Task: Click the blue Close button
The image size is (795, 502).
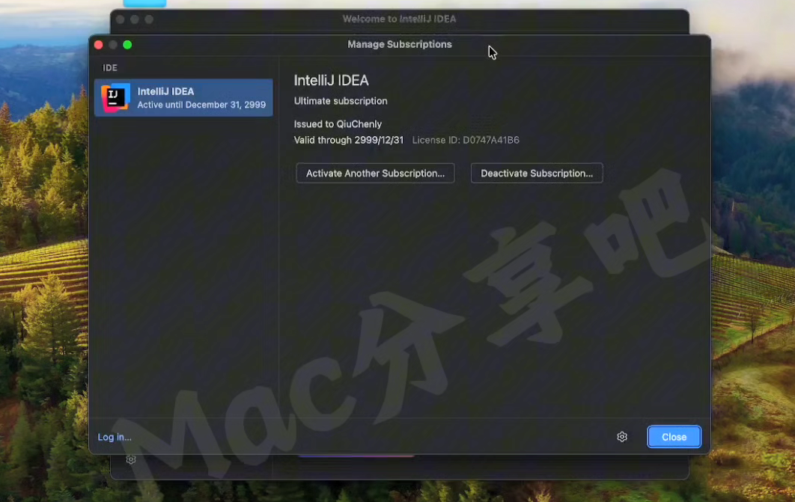Action: click(674, 437)
